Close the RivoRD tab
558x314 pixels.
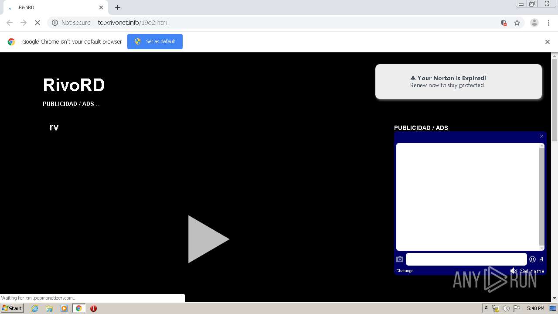(101, 7)
